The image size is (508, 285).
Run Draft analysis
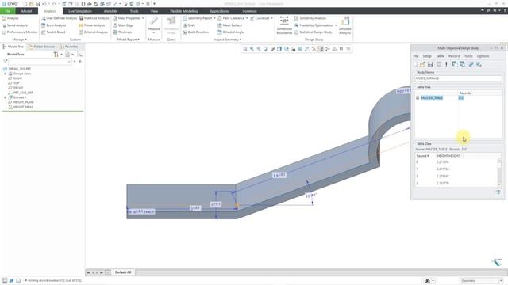(x=189, y=25)
